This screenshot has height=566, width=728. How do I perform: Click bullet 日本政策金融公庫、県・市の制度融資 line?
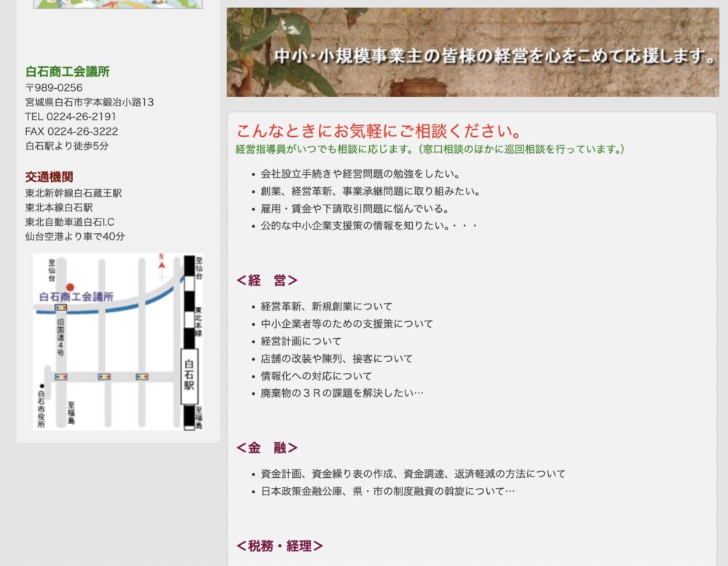coord(388,491)
